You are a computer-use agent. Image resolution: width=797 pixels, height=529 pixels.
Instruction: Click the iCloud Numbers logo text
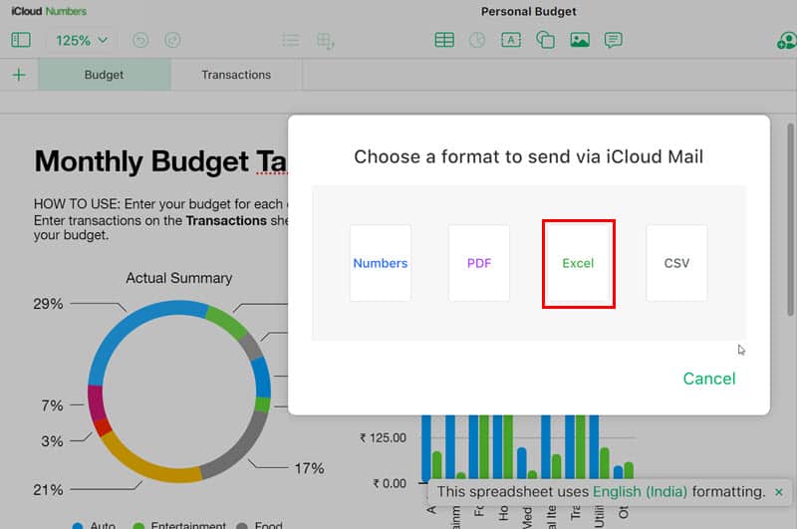point(49,11)
